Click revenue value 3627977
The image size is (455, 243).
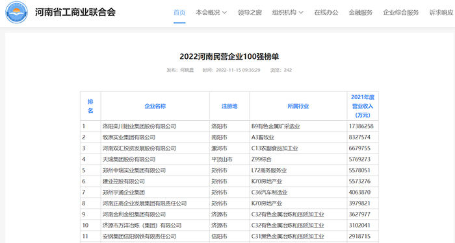point(359,214)
